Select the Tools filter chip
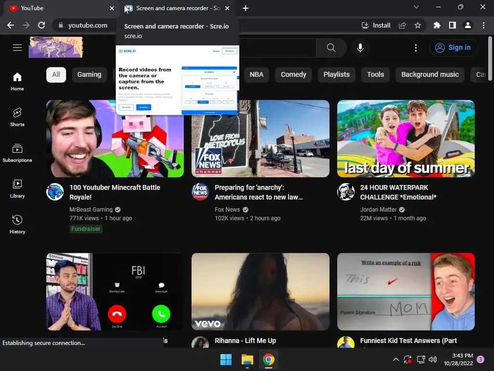Image resolution: width=494 pixels, height=371 pixels. click(x=375, y=75)
